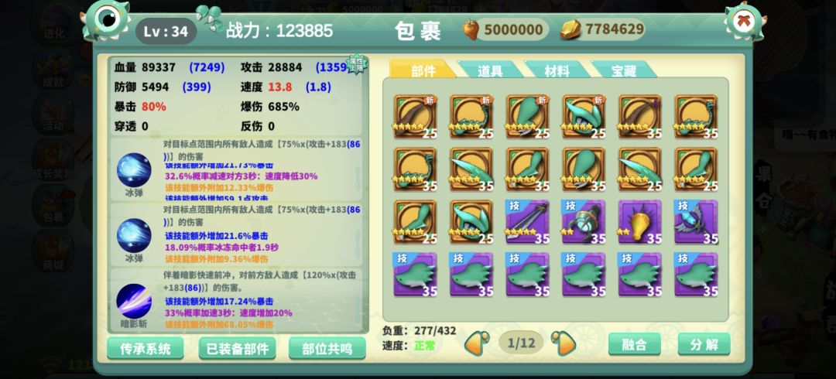Select the purple sword skill item
Viewport: 836px width, 379px height.
[x=527, y=222]
